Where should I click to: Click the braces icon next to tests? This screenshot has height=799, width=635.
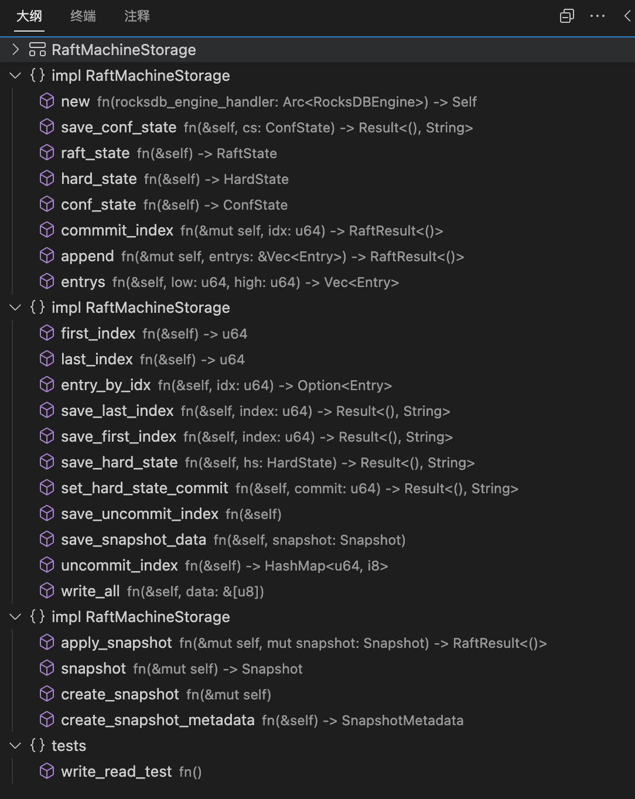[37, 746]
